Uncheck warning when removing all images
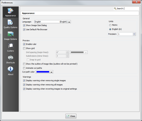 24,85
